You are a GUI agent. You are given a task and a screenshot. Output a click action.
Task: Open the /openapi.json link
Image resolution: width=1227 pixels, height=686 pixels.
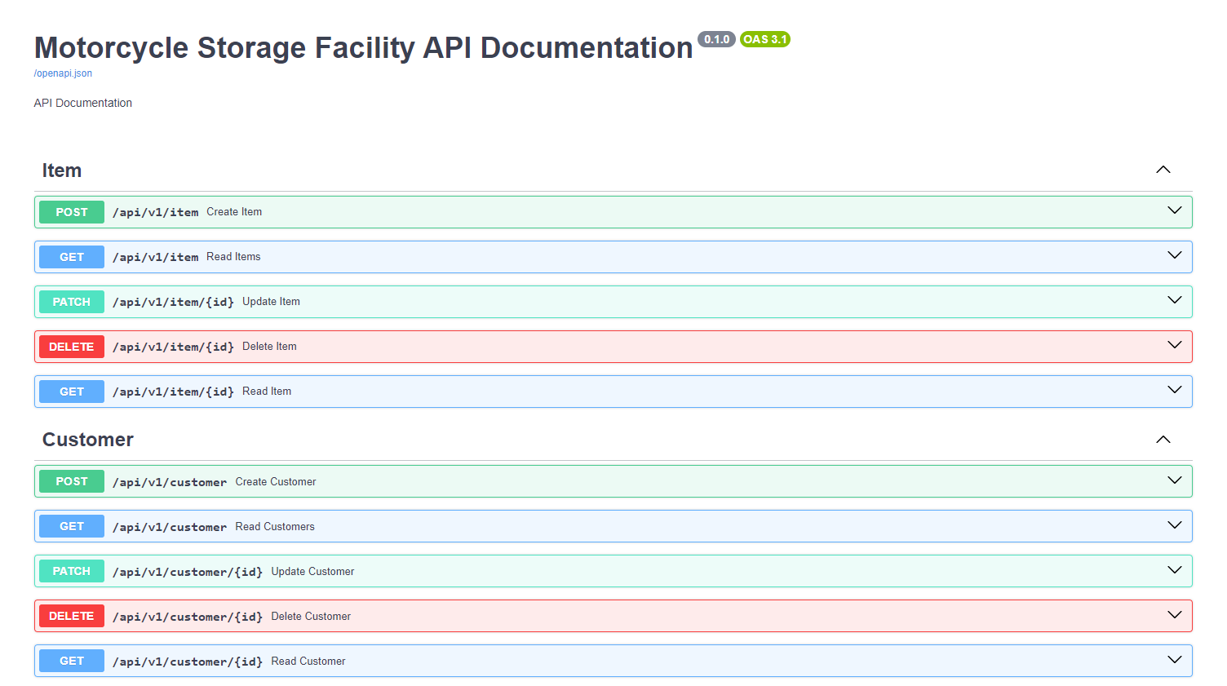pyautogui.click(x=63, y=73)
